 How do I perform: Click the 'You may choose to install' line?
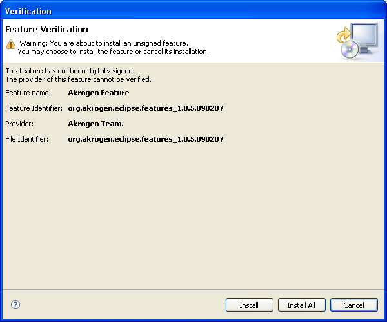[x=114, y=52]
